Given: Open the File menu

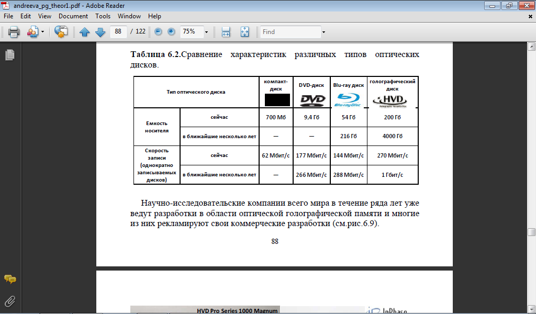Looking at the screenshot, I should pyautogui.click(x=8, y=16).
